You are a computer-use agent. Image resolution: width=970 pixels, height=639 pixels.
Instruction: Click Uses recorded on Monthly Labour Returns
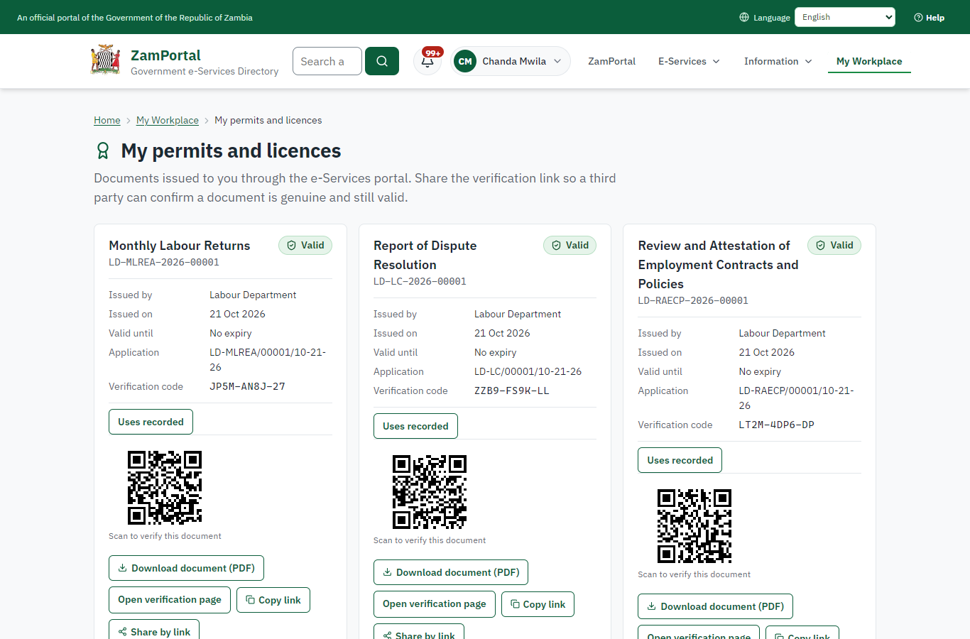point(151,422)
